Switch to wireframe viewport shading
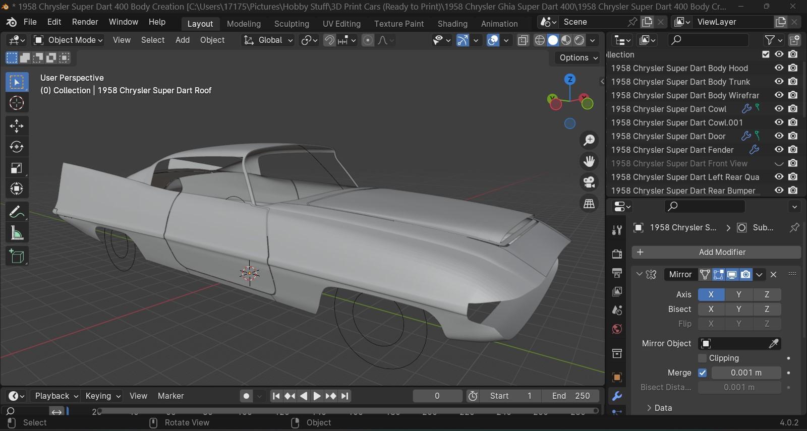The height and width of the screenshot is (431, 807). (x=540, y=40)
